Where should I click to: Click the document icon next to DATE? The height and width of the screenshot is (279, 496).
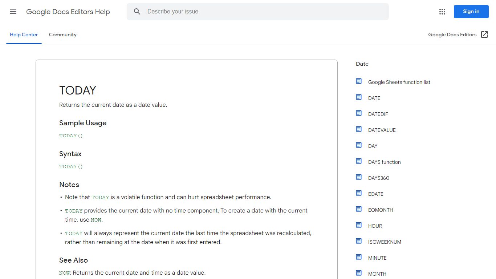pyautogui.click(x=359, y=97)
